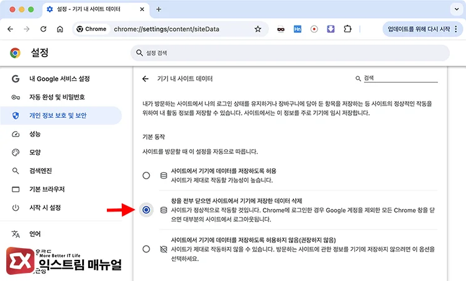Click the Google G icon in sidebar
Viewport: 466px width, 281px height.
click(x=16, y=79)
